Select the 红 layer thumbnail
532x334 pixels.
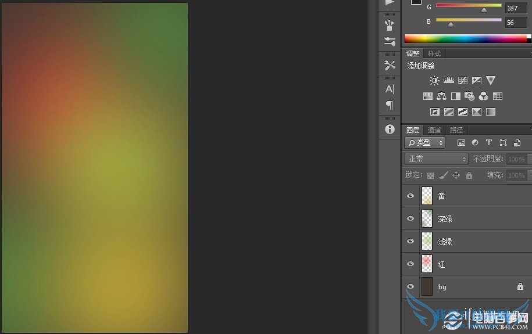[427, 264]
